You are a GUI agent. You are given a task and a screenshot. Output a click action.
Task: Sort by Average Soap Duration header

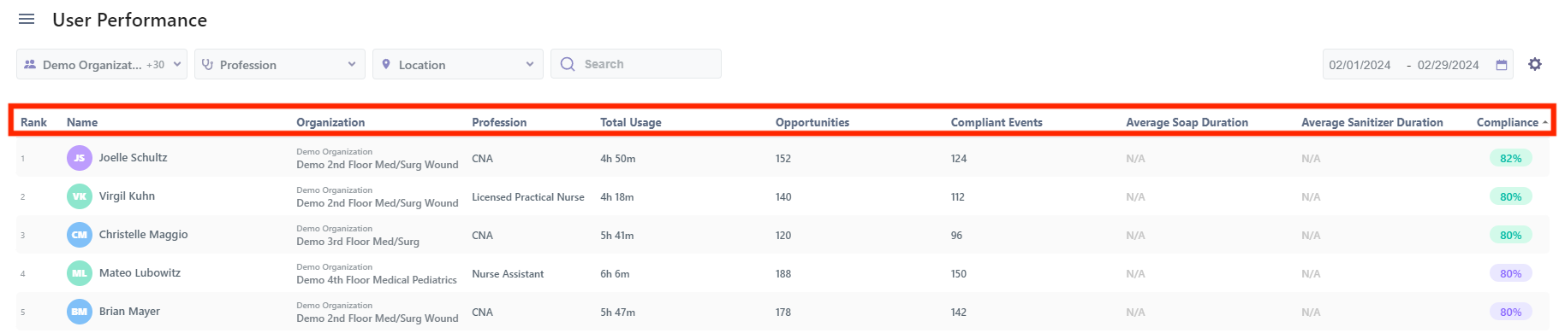pos(1187,122)
